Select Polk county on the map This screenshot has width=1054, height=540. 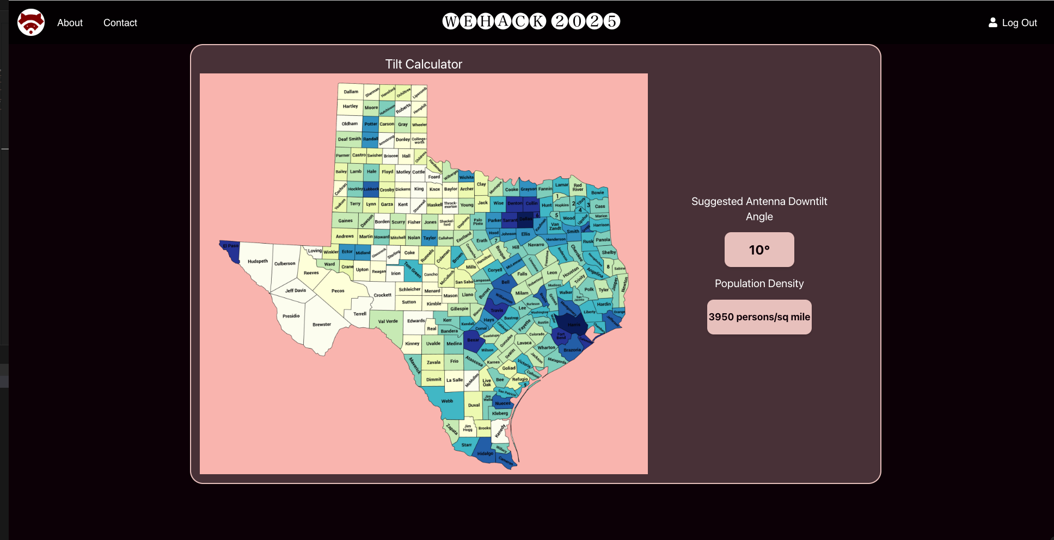(589, 289)
